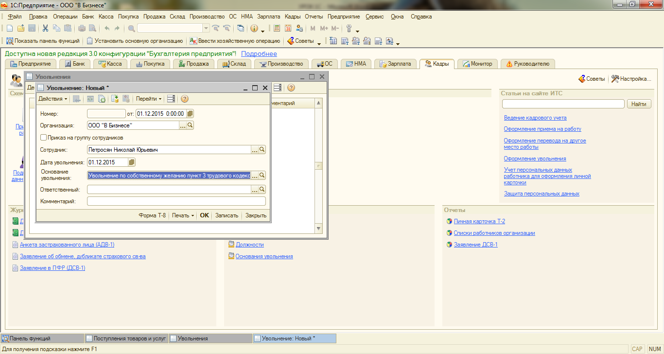Click the ИТС site search input field
Screen dimensions: 664x354
pos(563,104)
